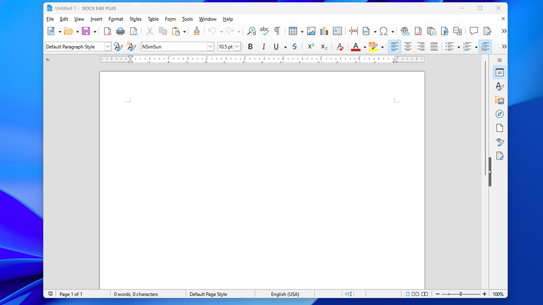This screenshot has width=543, height=305.
Task: Open recent files dropdown arrow
Action: 77,31
